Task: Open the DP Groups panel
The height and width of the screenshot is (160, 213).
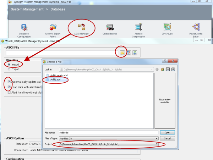Action: 168,27
